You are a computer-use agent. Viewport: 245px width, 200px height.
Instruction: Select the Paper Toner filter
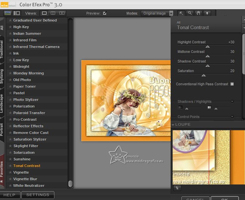click(25, 86)
